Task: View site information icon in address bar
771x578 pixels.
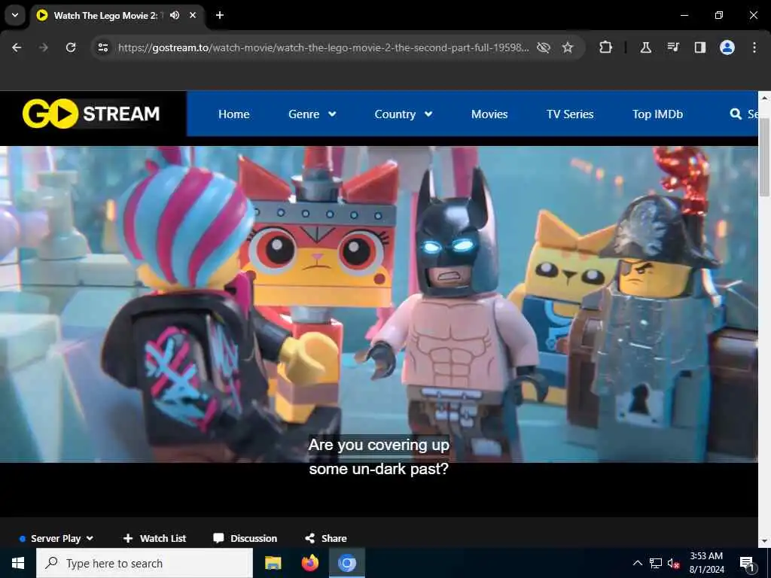Action: click(102, 47)
